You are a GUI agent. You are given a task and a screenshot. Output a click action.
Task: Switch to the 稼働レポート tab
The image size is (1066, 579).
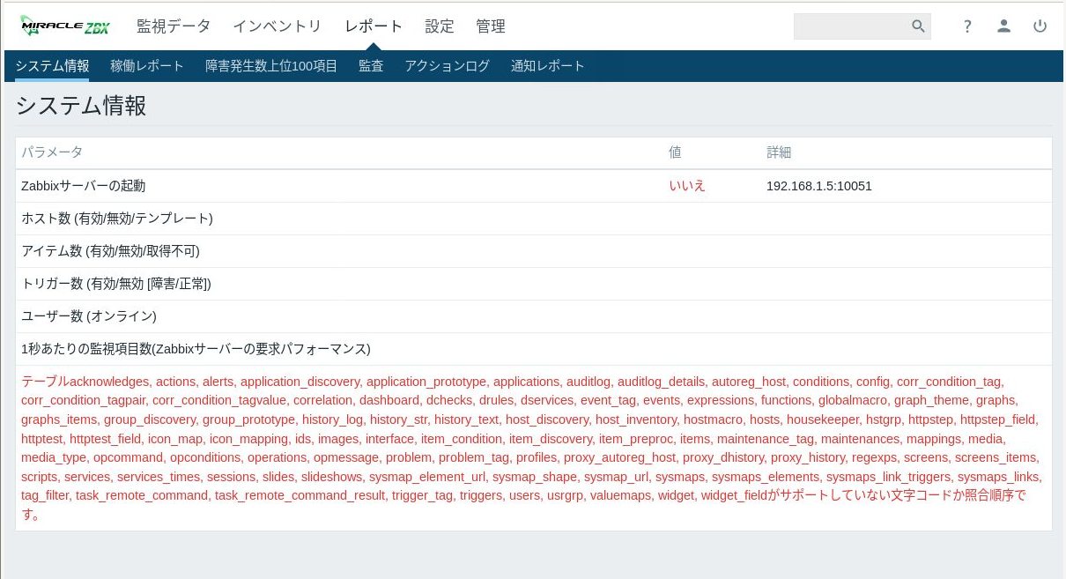click(147, 66)
